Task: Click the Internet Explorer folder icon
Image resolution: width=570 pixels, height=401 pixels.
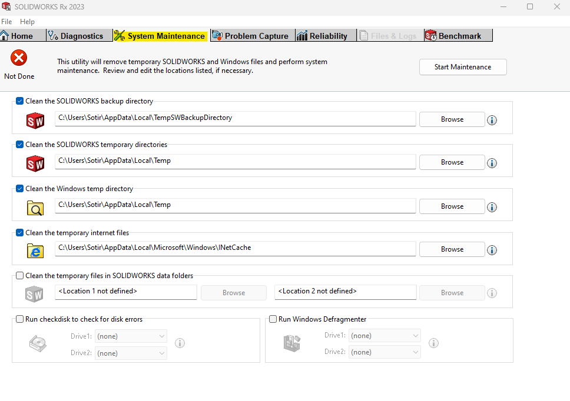Action: pos(35,250)
